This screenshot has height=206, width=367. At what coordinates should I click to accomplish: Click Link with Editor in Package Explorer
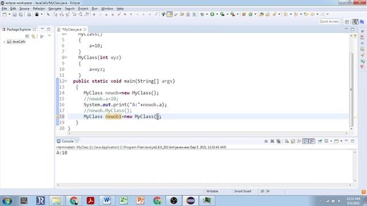[x=33, y=36]
